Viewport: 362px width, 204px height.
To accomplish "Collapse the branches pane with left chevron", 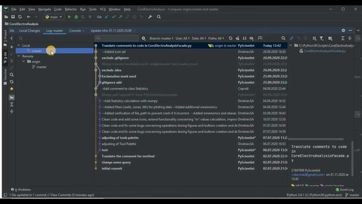I will click(11, 38).
